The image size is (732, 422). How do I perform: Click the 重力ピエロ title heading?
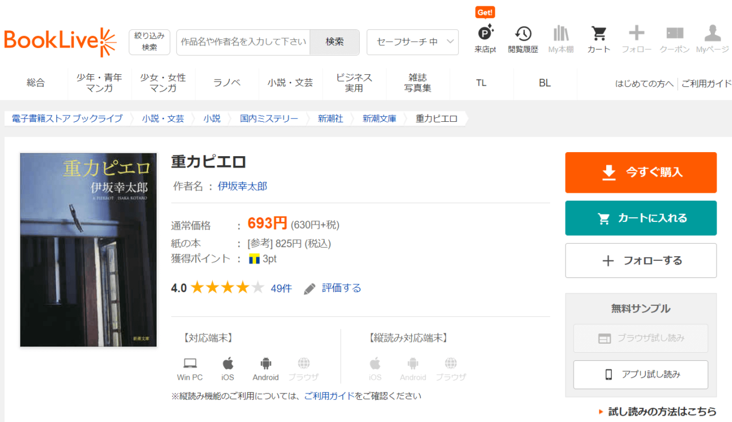(x=209, y=162)
